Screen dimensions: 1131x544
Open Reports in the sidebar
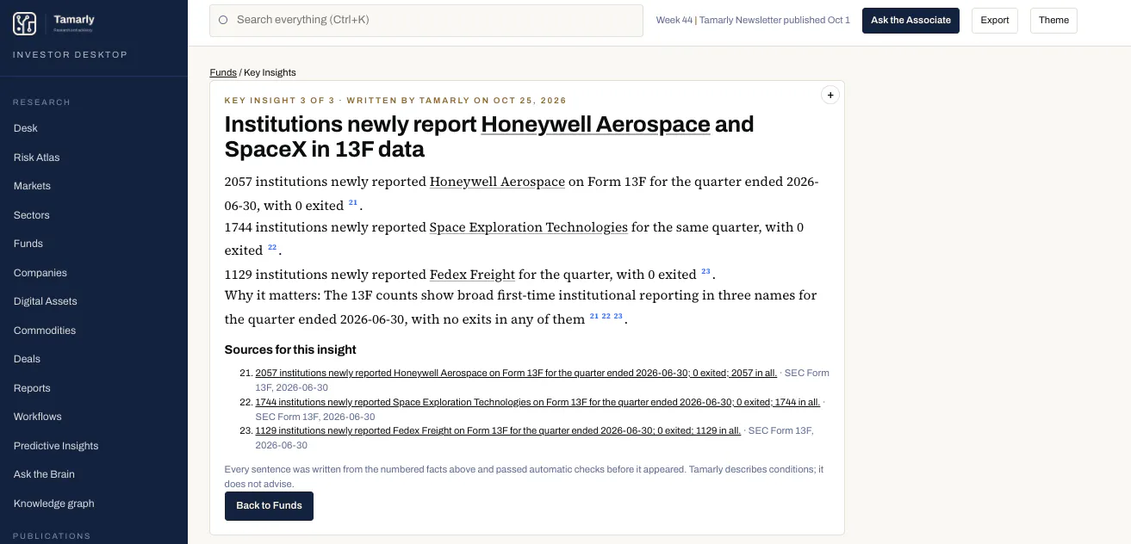pos(32,388)
